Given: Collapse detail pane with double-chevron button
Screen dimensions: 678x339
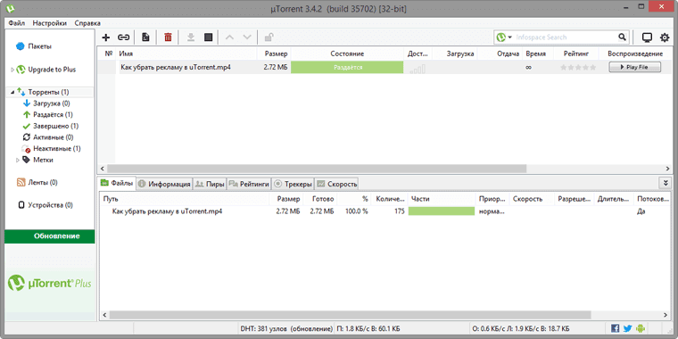Looking at the screenshot, I should coord(666,183).
